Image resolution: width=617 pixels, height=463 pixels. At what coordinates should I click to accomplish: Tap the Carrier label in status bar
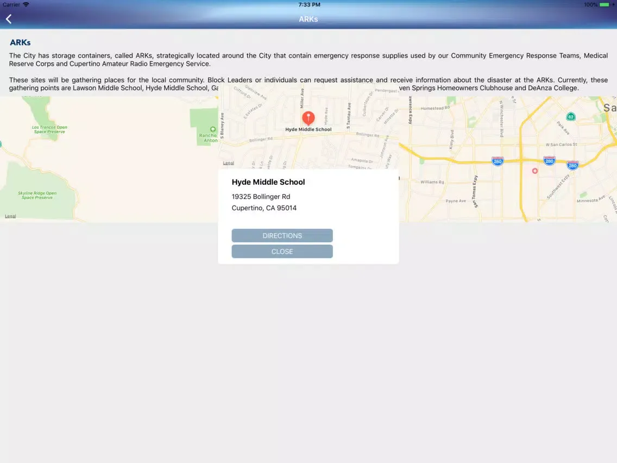(11, 5)
